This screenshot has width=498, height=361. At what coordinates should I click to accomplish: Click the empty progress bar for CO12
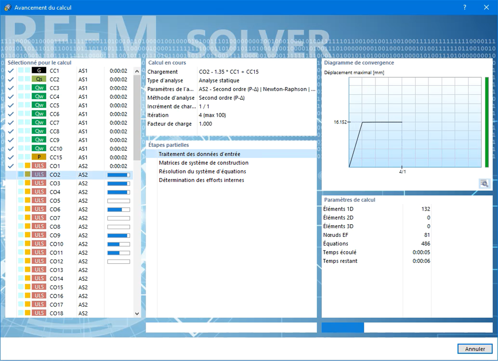click(x=119, y=262)
